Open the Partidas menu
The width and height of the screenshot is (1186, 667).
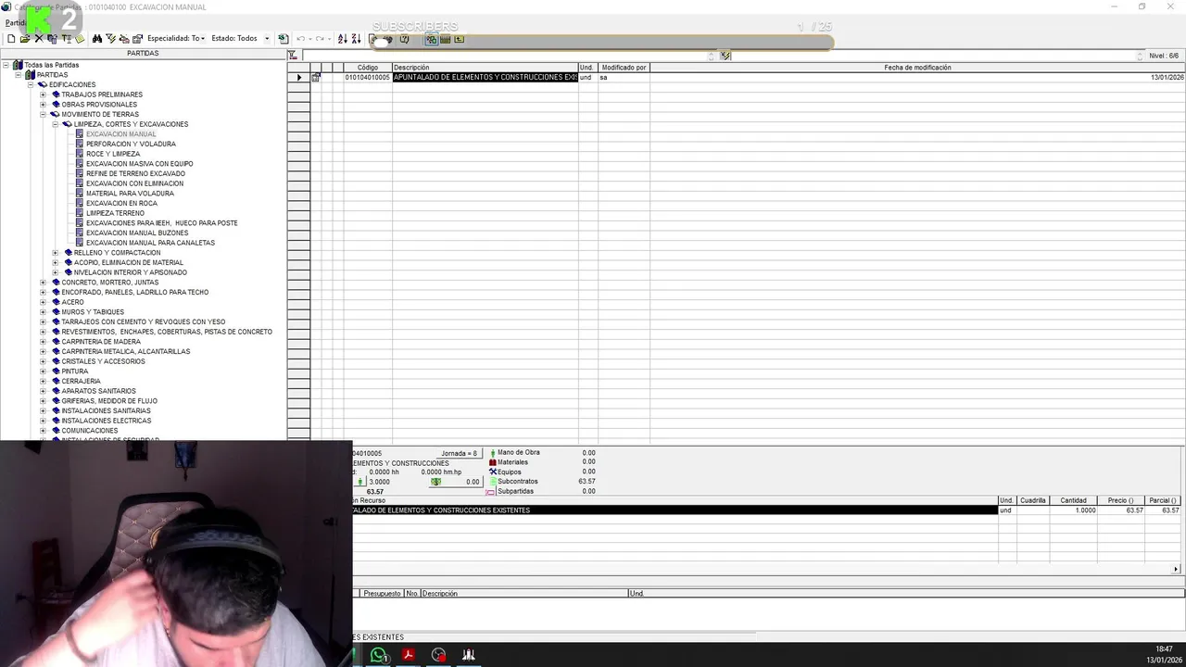point(15,22)
